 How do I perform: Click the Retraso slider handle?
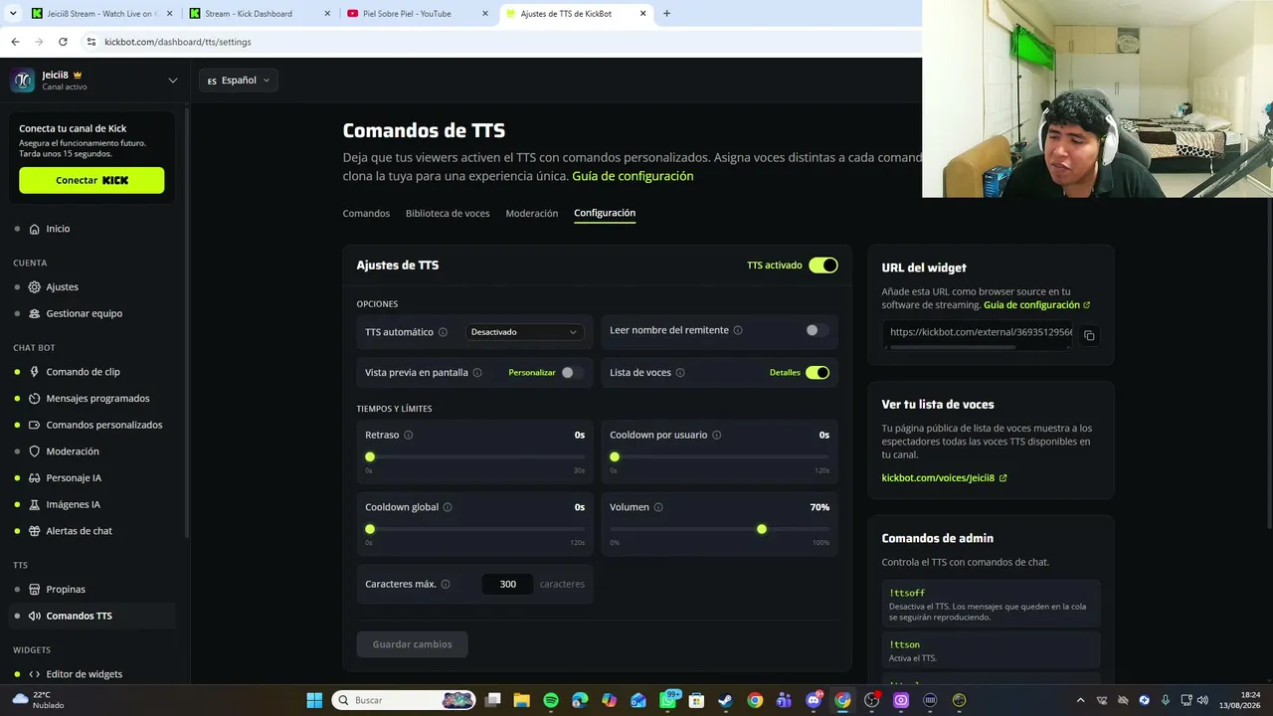pos(370,457)
